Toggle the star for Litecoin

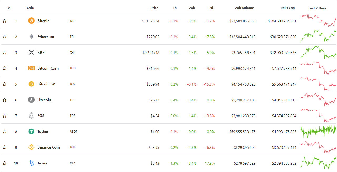[4, 100]
